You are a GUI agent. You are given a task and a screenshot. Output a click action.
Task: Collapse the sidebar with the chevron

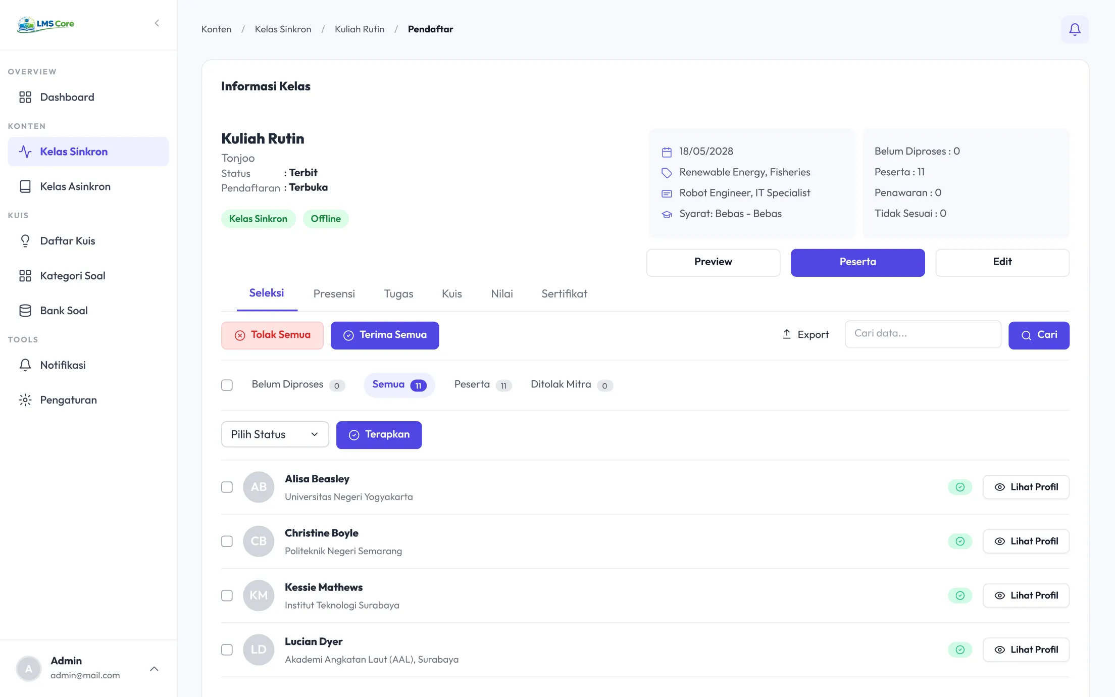pos(157,23)
